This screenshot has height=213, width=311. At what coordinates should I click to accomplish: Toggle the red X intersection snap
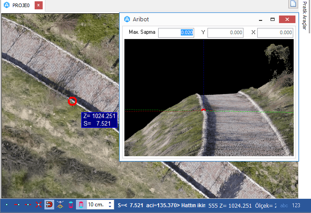pos(39,205)
